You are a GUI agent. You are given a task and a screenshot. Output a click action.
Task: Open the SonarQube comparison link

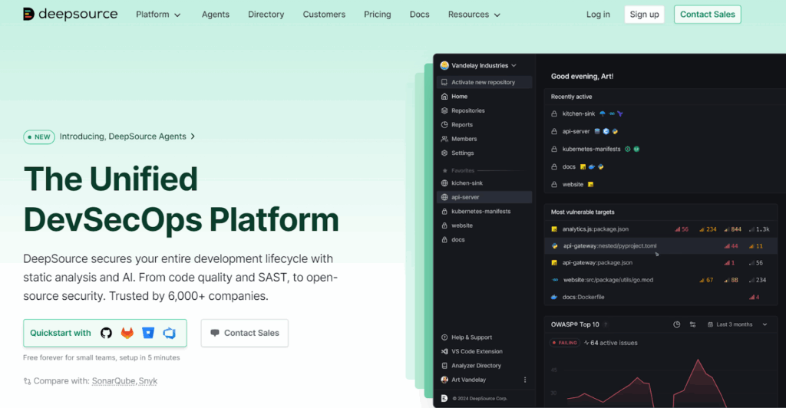click(x=114, y=381)
